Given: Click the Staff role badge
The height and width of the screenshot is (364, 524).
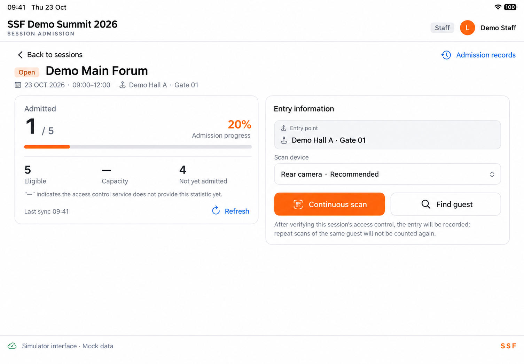Looking at the screenshot, I should pyautogui.click(x=442, y=28).
